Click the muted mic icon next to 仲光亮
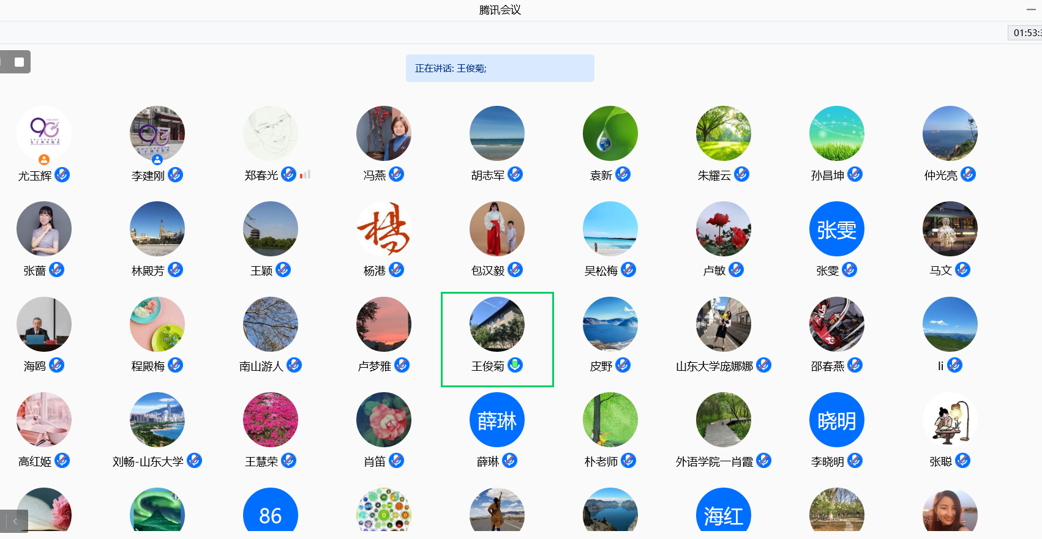The height and width of the screenshot is (539, 1042). point(968,175)
